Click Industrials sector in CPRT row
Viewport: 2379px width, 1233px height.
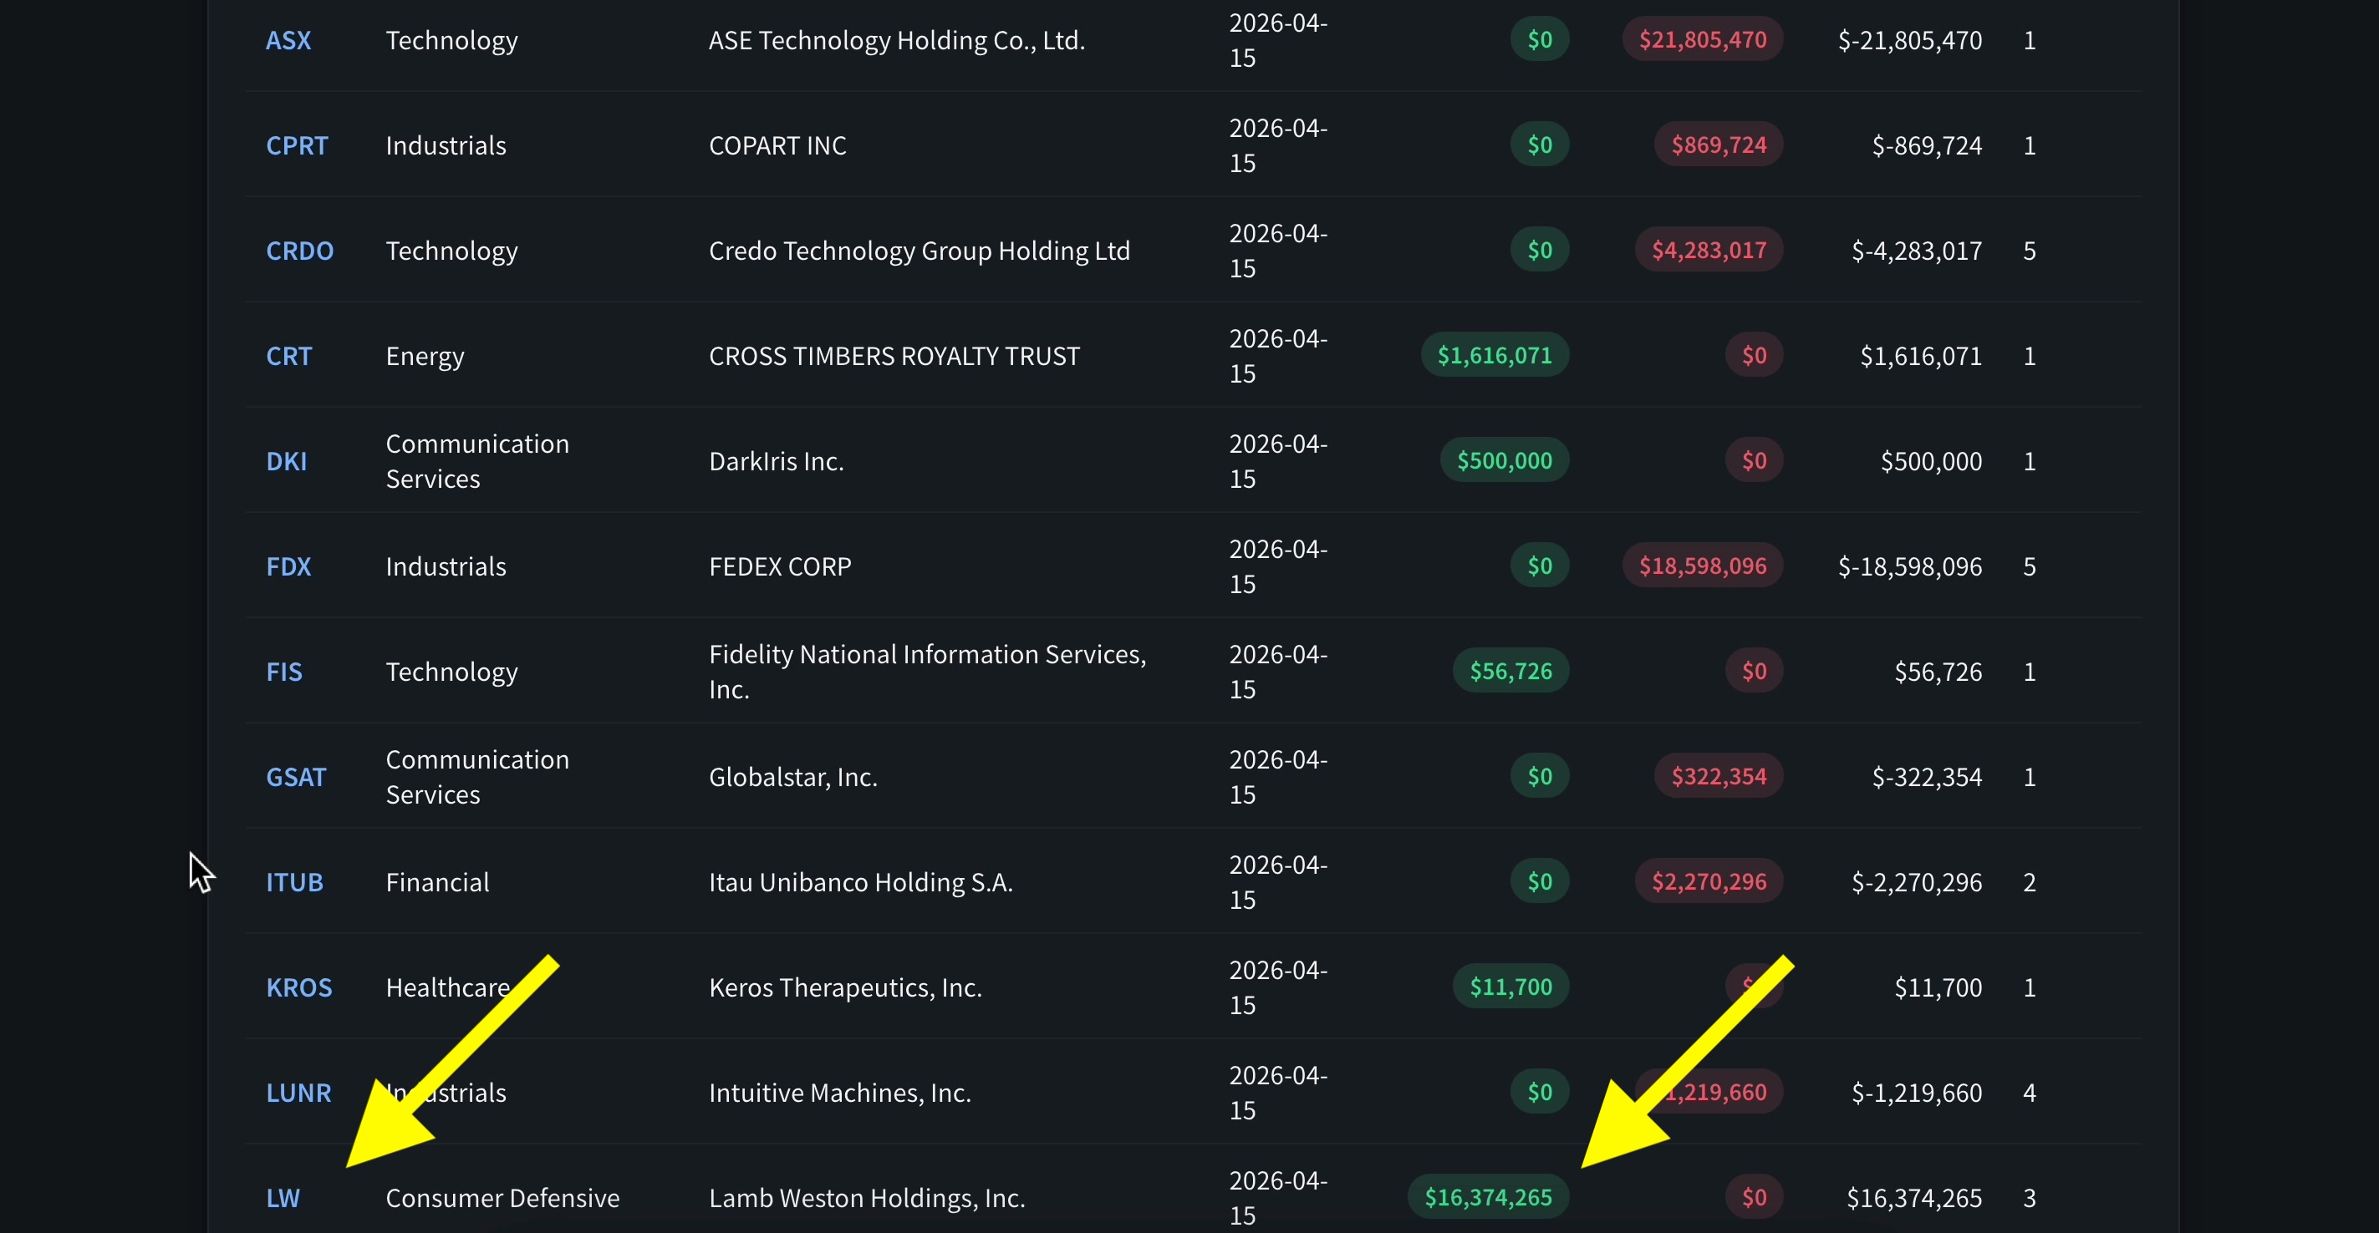(x=446, y=145)
